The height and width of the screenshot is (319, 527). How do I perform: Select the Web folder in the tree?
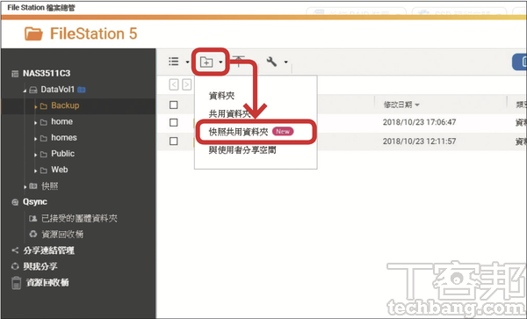point(60,170)
